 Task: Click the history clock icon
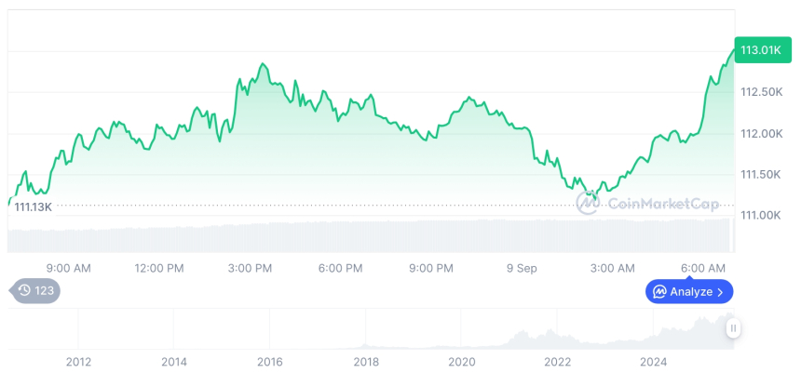tap(24, 290)
